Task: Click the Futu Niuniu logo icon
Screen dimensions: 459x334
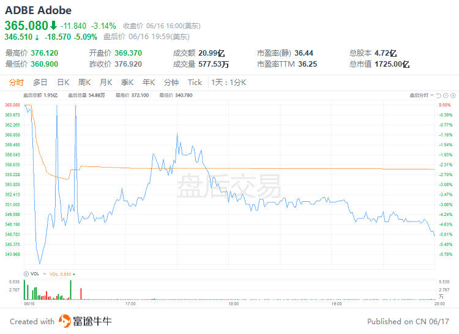Action: tap(65, 321)
